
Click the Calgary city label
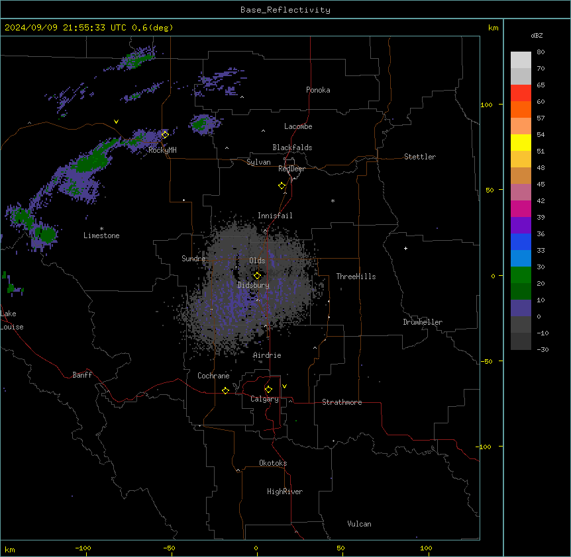[x=264, y=399]
